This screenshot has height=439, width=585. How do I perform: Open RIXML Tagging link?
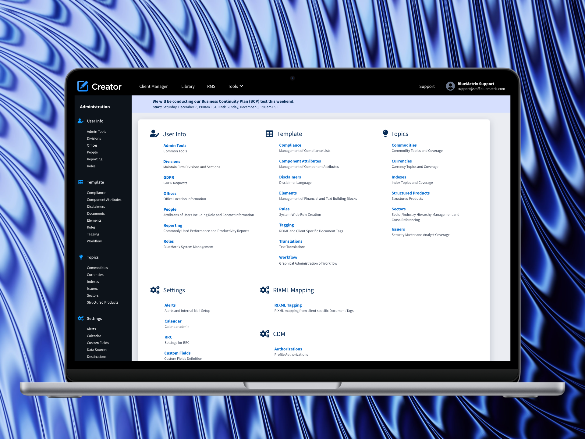coord(288,305)
